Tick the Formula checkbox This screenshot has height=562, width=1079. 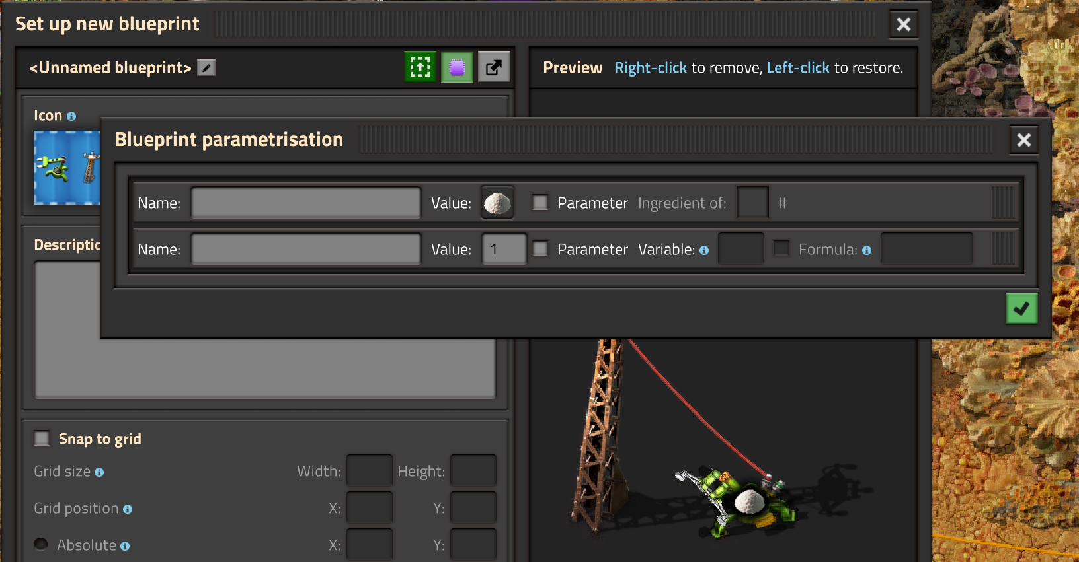click(781, 249)
